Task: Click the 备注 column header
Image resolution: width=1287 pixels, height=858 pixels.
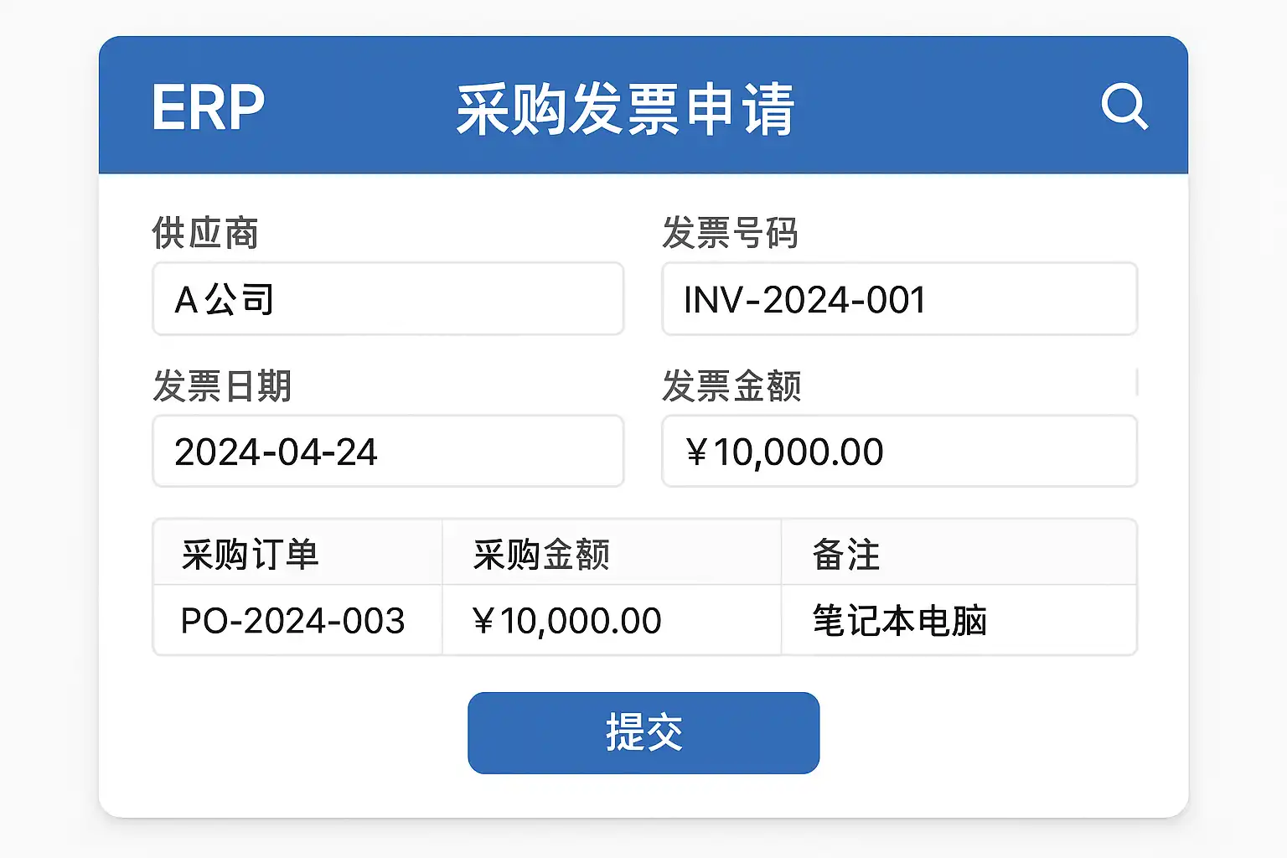Action: (846, 555)
